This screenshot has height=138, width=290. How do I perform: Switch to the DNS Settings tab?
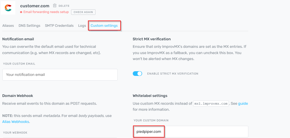pyautogui.click(x=29, y=26)
